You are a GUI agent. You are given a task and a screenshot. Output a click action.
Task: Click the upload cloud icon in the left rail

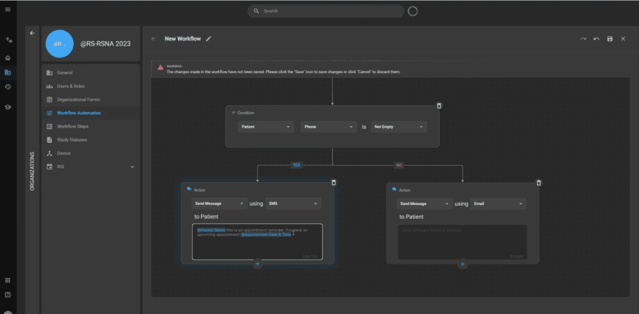coord(8,40)
